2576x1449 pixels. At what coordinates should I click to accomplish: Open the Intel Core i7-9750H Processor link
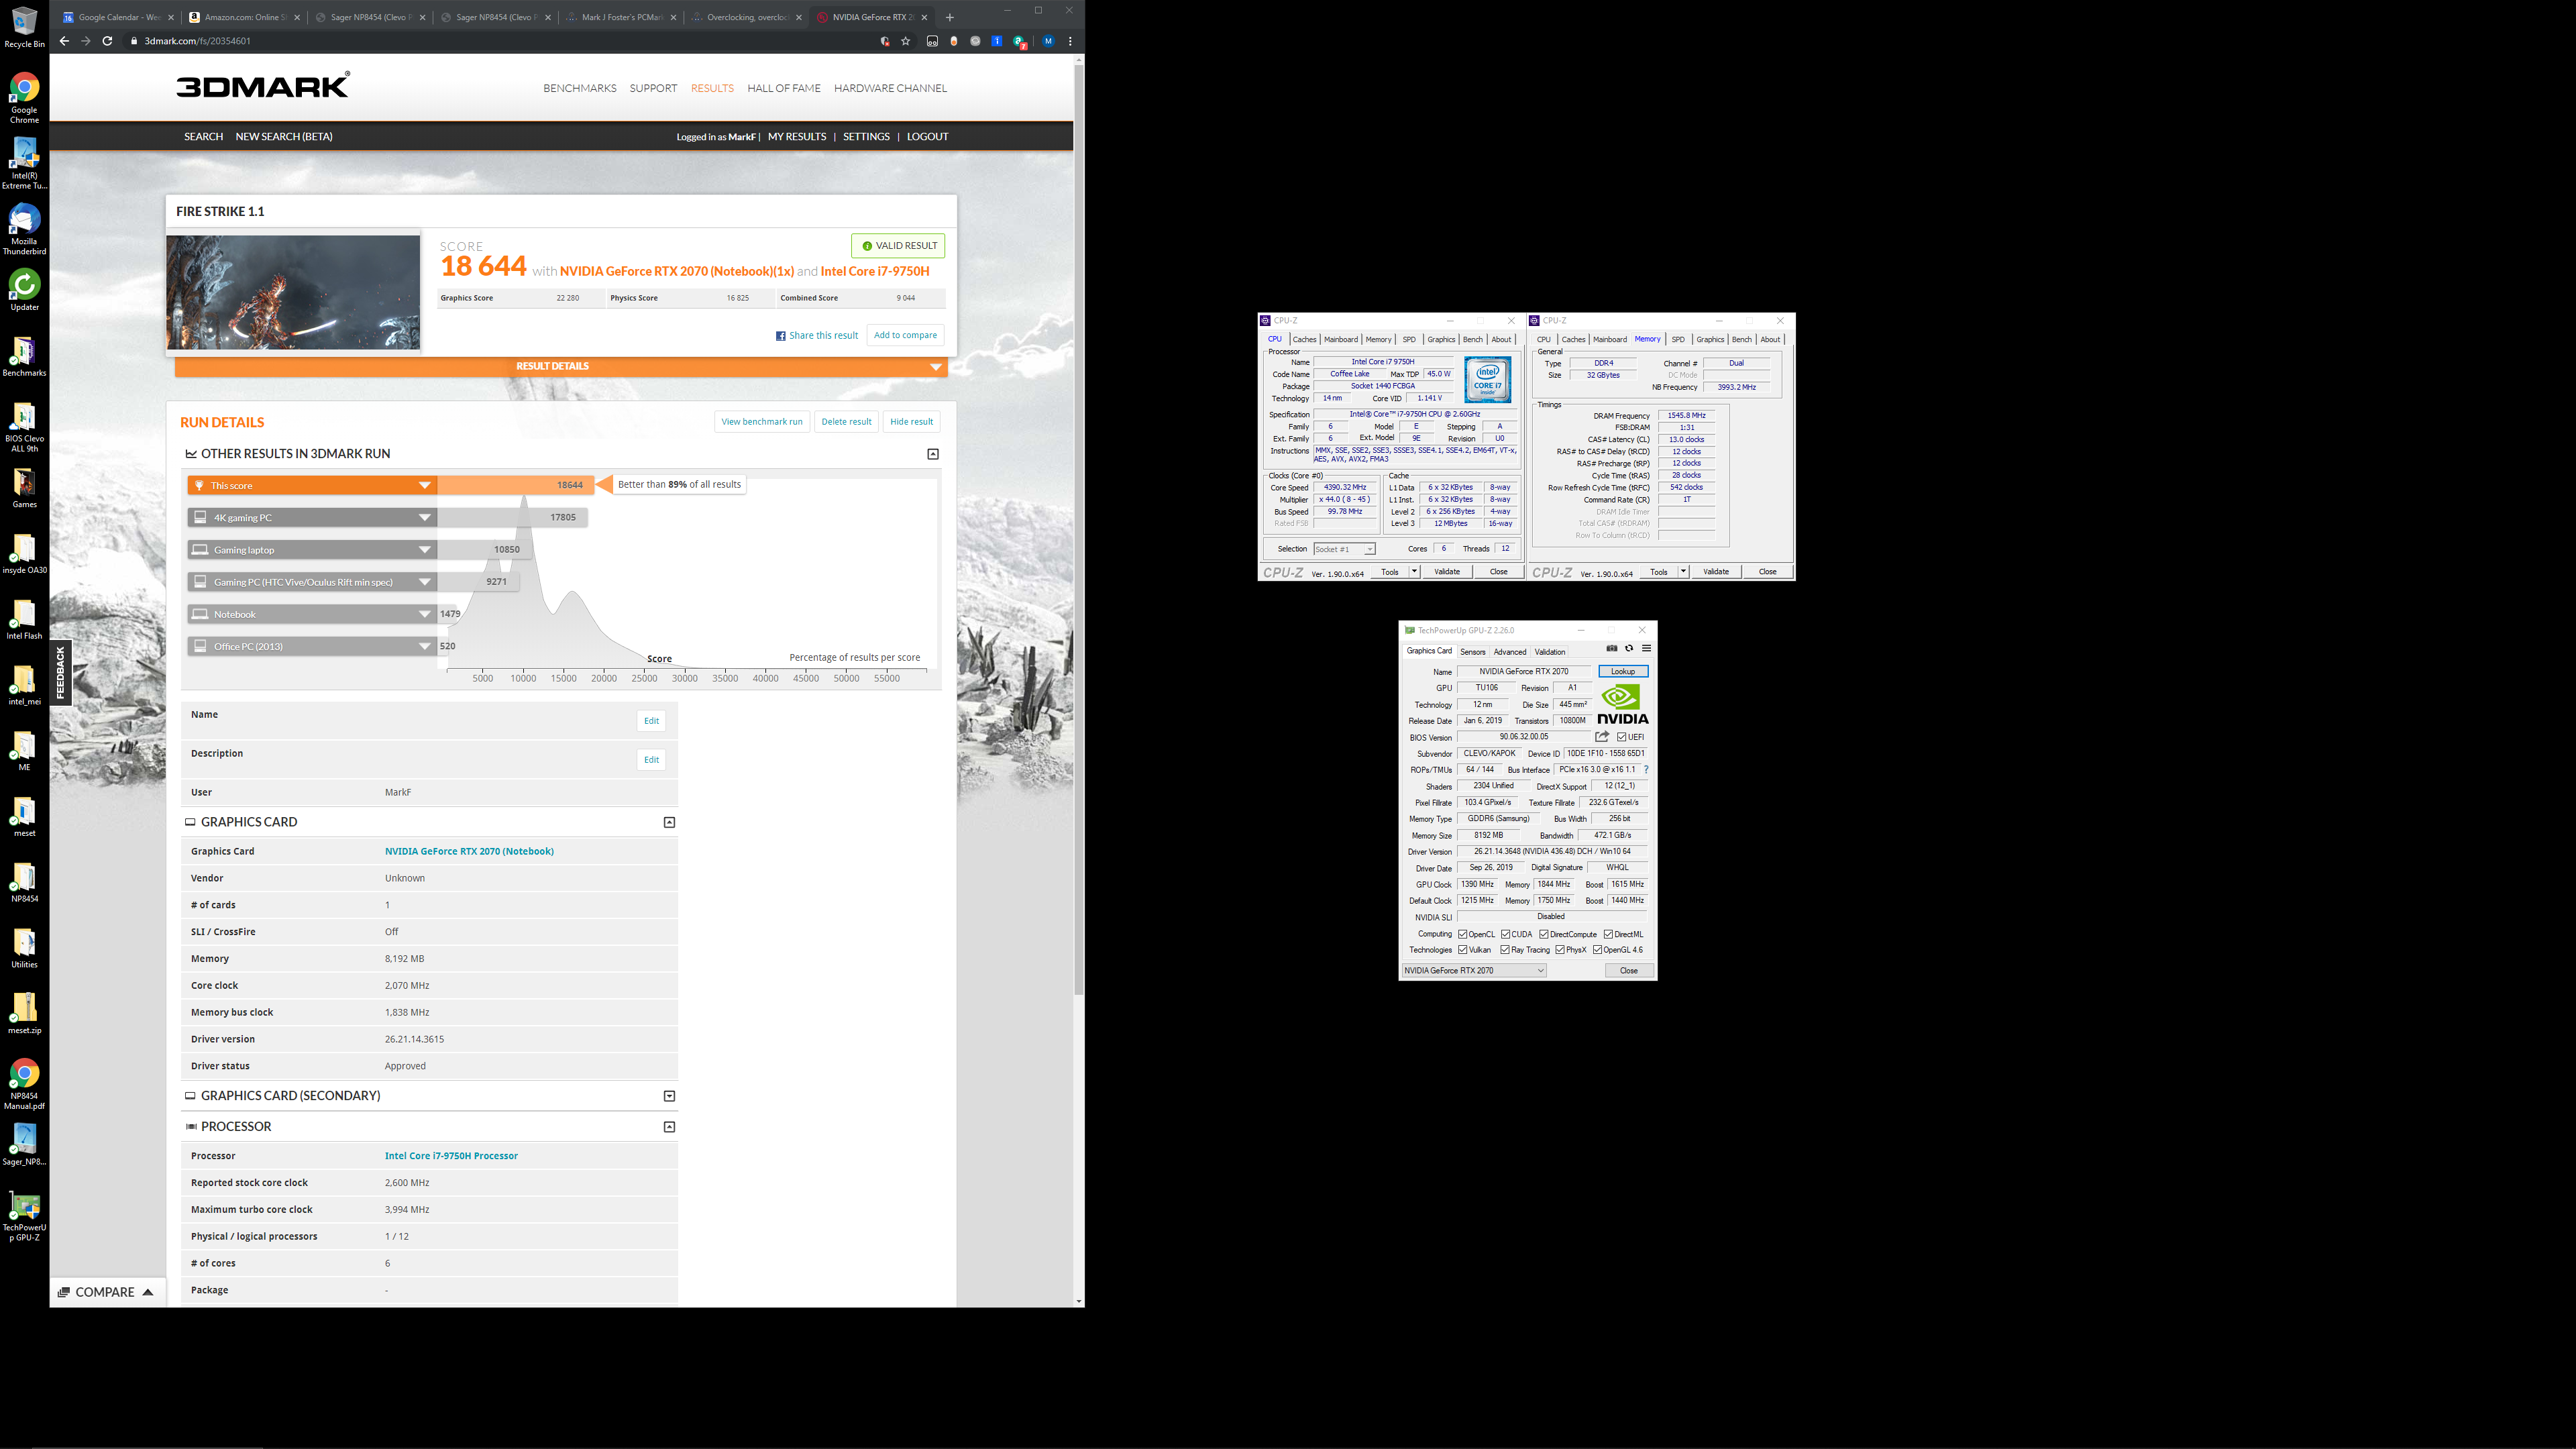tap(451, 1155)
